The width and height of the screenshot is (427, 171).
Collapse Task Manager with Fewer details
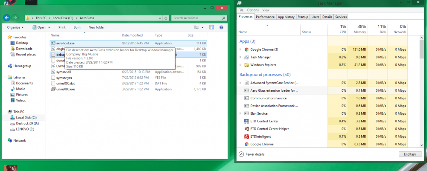255,154
